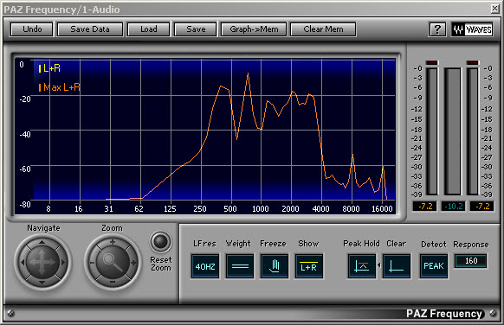Click the left level meter bar
This screenshot has height=325, width=504.
coord(432,131)
